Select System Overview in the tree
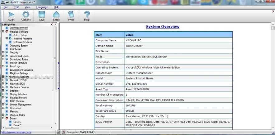The image size is (275, 135). [19, 28]
